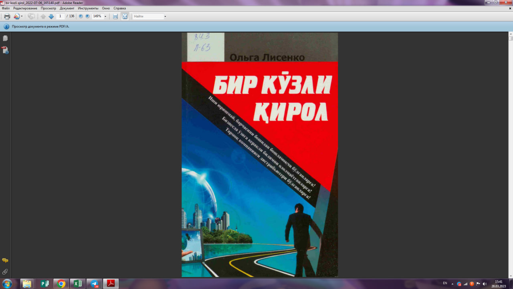Click the previous page arrow icon
The height and width of the screenshot is (289, 513).
pos(43,16)
